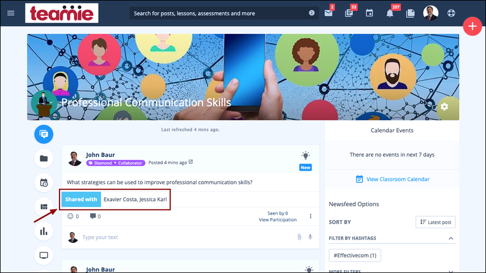Click the Diamond Collaborator badge
Screen dimensions: 486x273
click(x=116, y=163)
